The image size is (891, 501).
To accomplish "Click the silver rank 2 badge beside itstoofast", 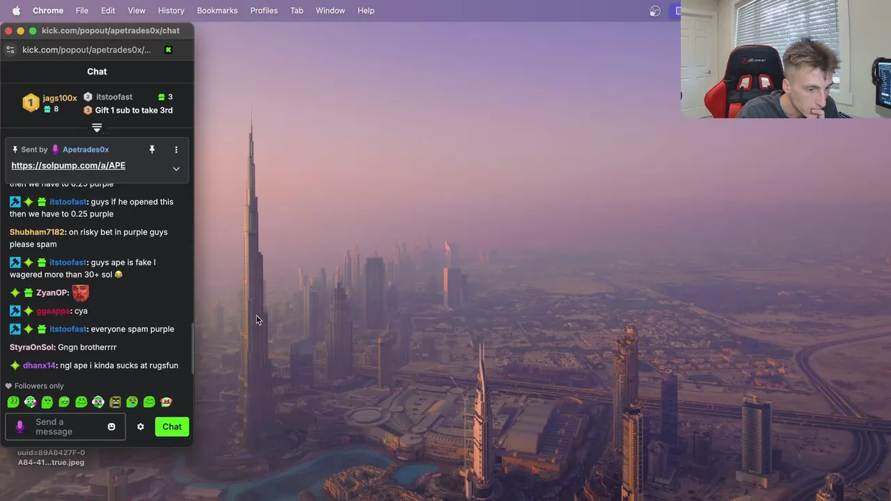I will tap(88, 97).
